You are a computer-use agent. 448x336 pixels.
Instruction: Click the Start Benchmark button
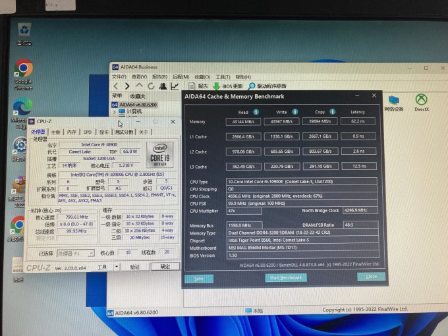tap(286, 277)
